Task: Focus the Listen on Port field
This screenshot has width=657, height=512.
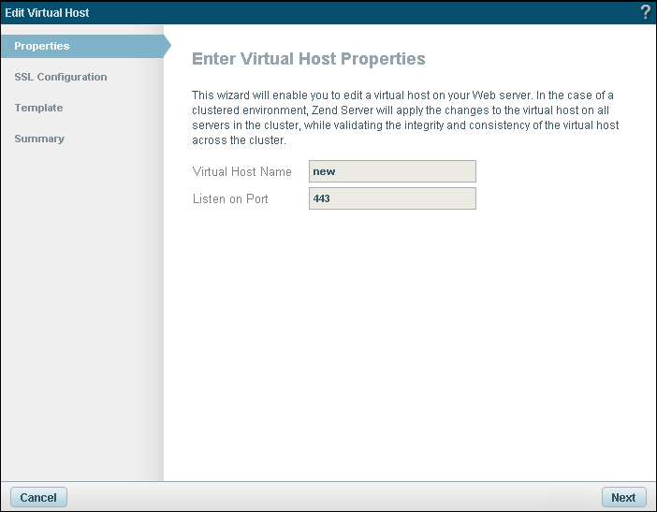Action: point(392,198)
